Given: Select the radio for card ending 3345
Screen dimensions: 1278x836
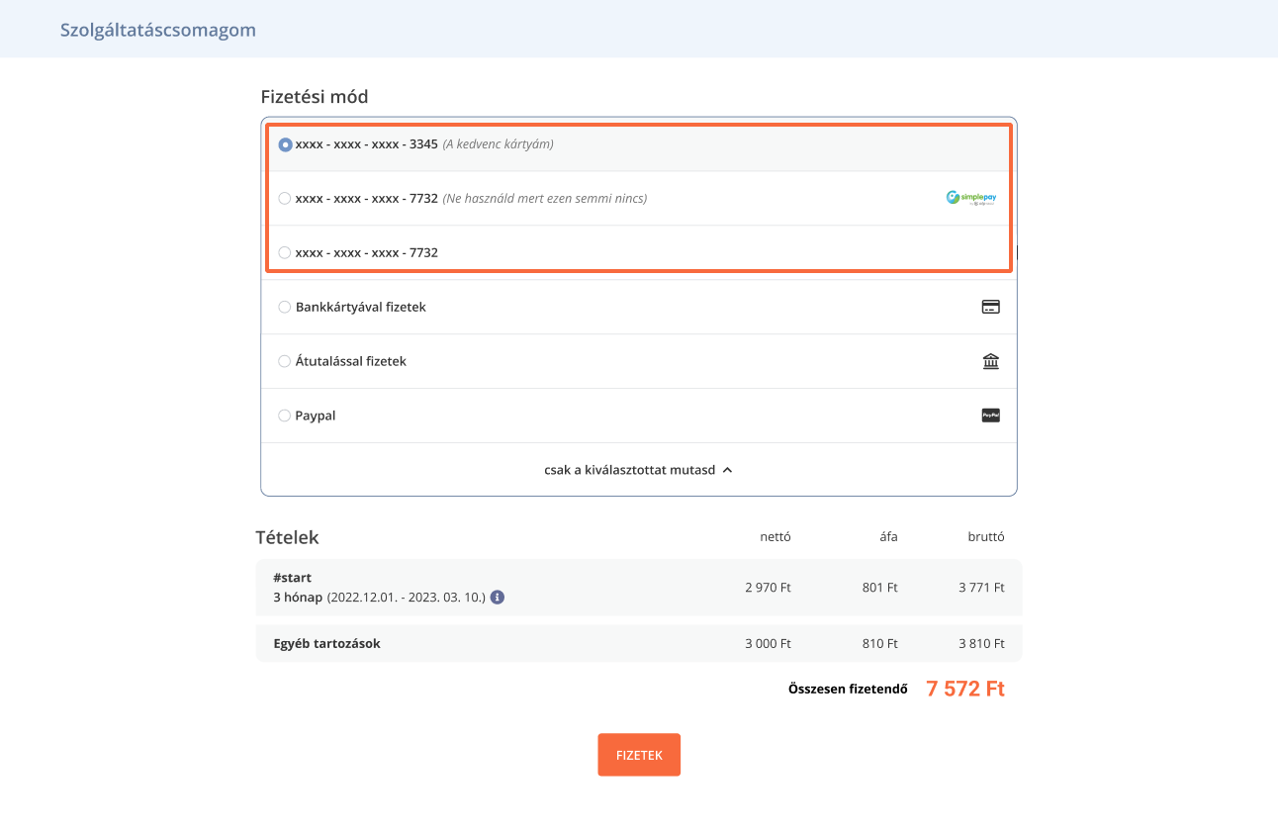Looking at the screenshot, I should tap(285, 144).
